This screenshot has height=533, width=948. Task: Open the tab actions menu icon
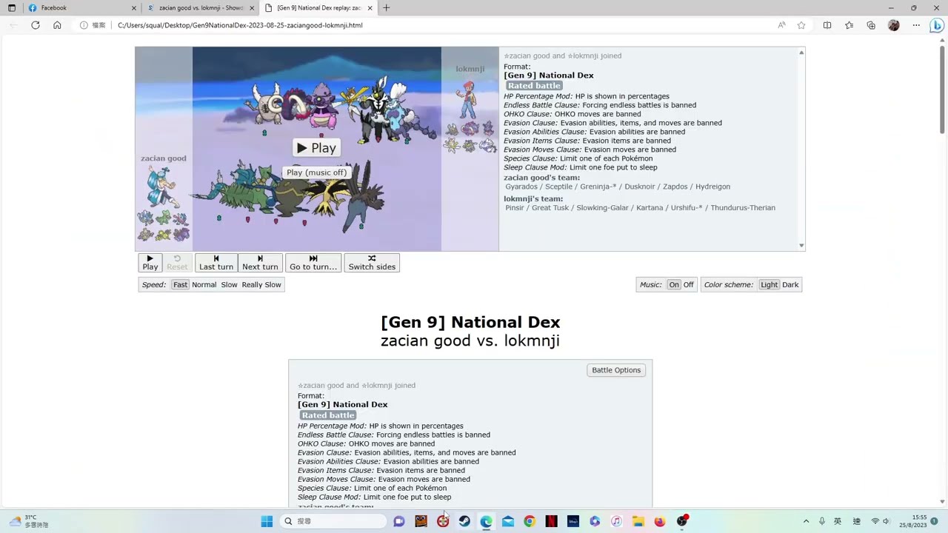pyautogui.click(x=12, y=7)
